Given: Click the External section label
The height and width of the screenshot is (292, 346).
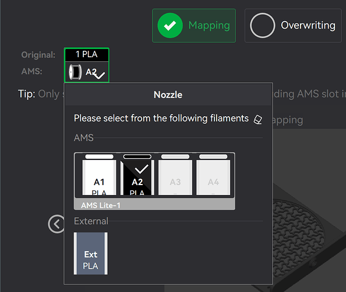Looking at the screenshot, I should [91, 221].
